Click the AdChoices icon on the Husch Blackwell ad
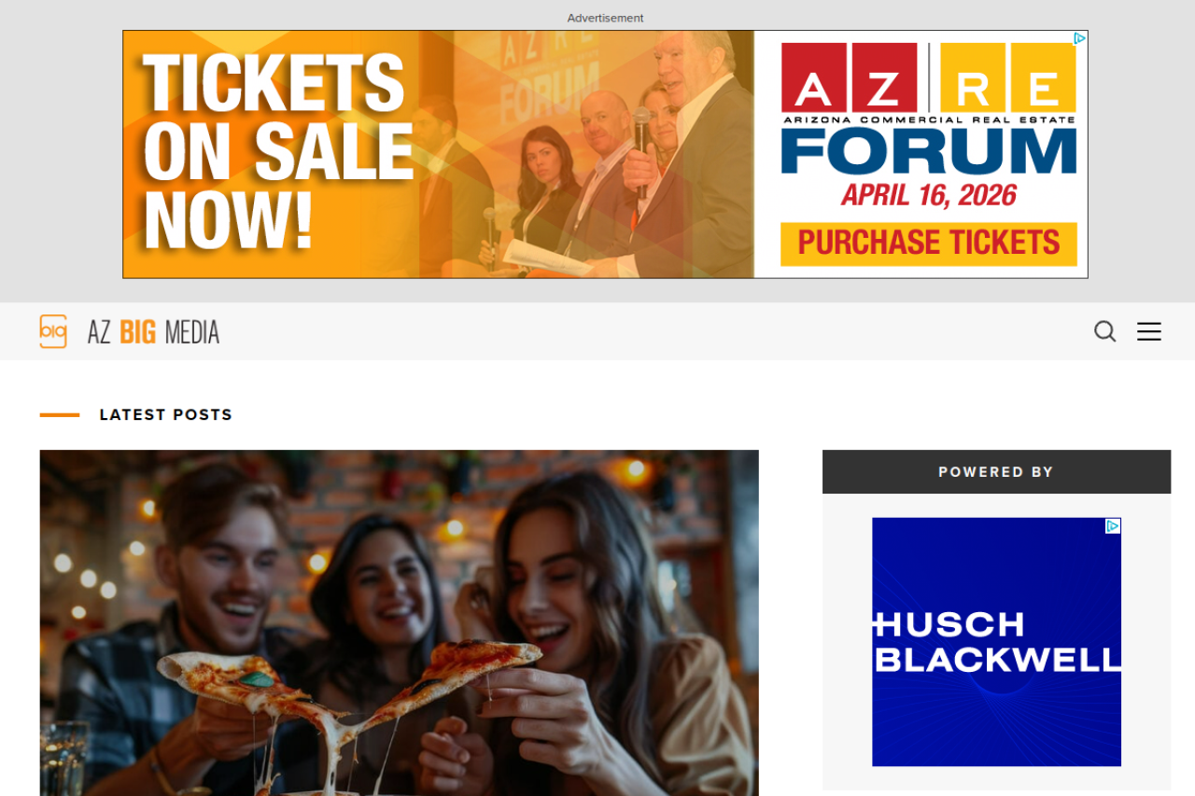Image resolution: width=1195 pixels, height=796 pixels. (x=1113, y=526)
